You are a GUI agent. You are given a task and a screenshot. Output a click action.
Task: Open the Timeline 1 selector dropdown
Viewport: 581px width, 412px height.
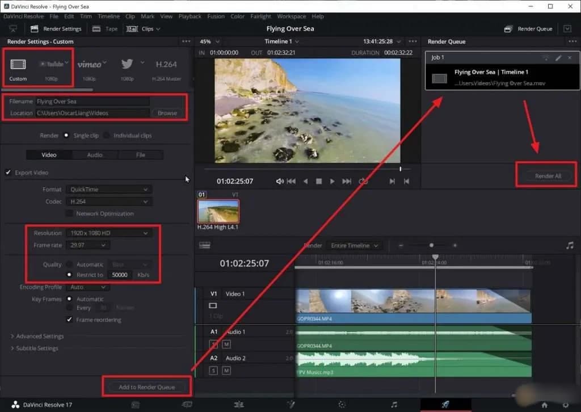281,41
